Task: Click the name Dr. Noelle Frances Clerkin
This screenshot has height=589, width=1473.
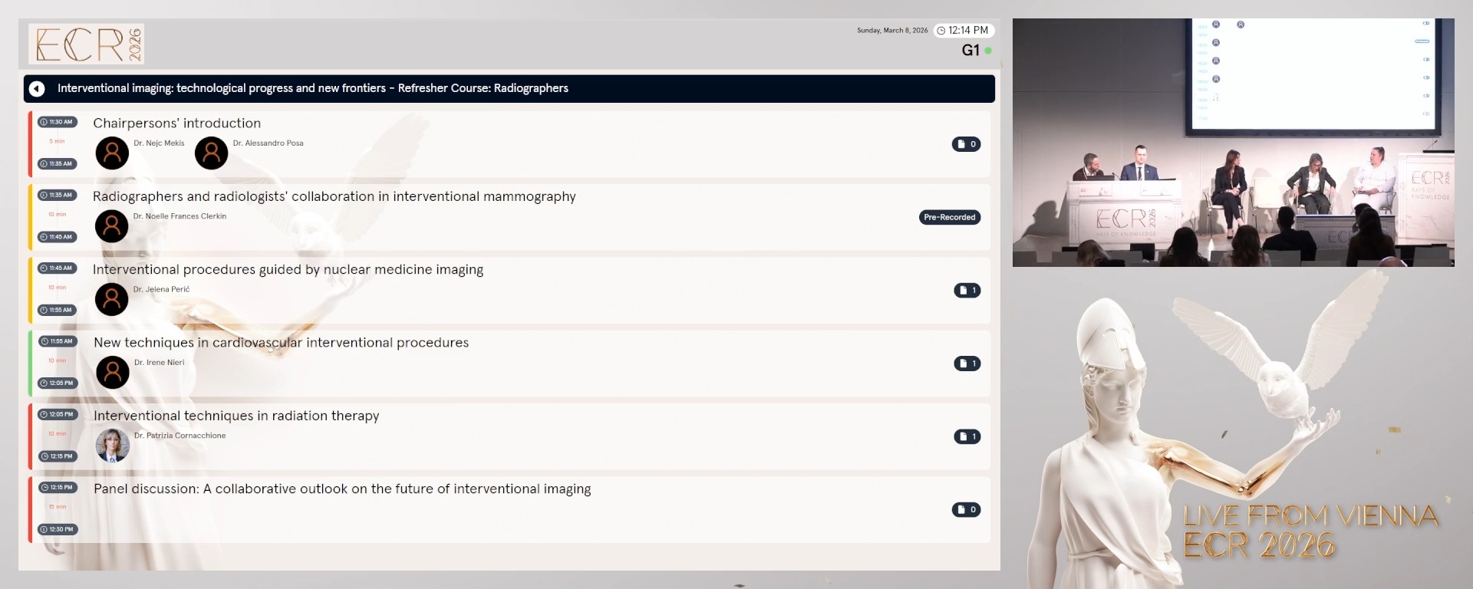Action: [180, 216]
